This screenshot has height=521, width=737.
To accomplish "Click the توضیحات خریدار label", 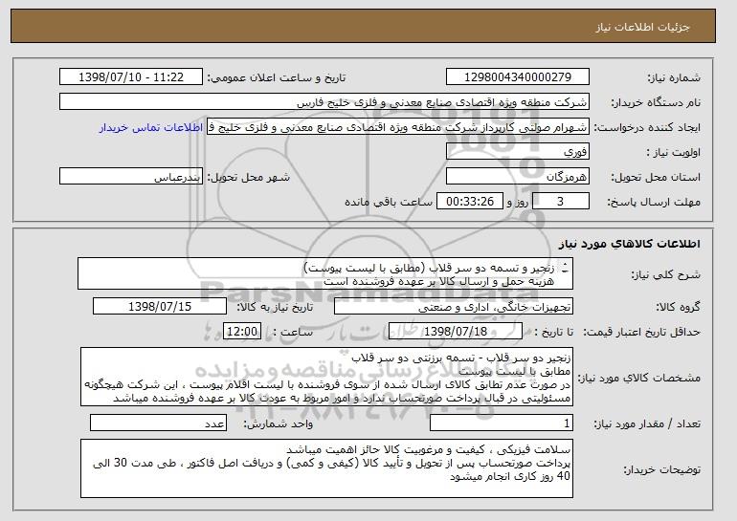I will click(x=661, y=469).
